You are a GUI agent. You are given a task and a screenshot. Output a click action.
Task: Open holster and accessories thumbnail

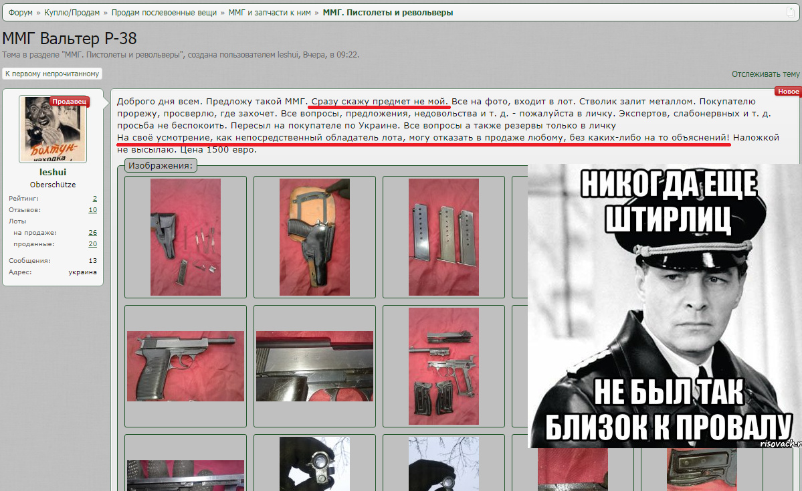coord(186,237)
